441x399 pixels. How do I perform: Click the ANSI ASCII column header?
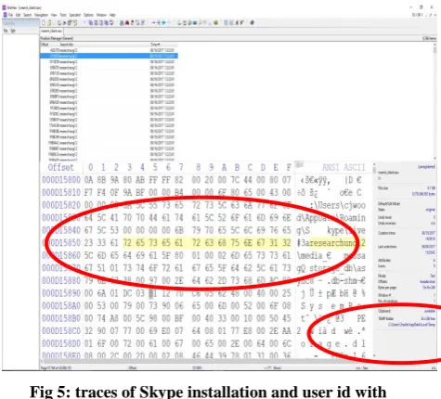pyautogui.click(x=344, y=167)
